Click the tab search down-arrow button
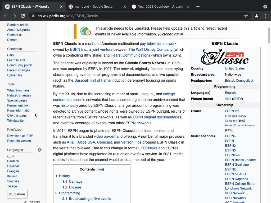This screenshot has width=271, height=203. tap(265, 7)
